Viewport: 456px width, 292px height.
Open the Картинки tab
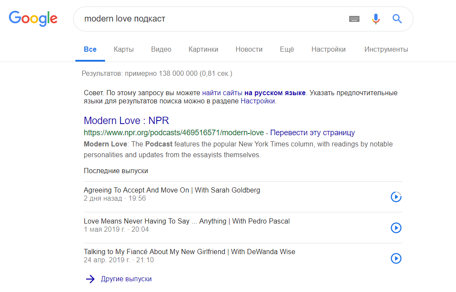(x=203, y=50)
